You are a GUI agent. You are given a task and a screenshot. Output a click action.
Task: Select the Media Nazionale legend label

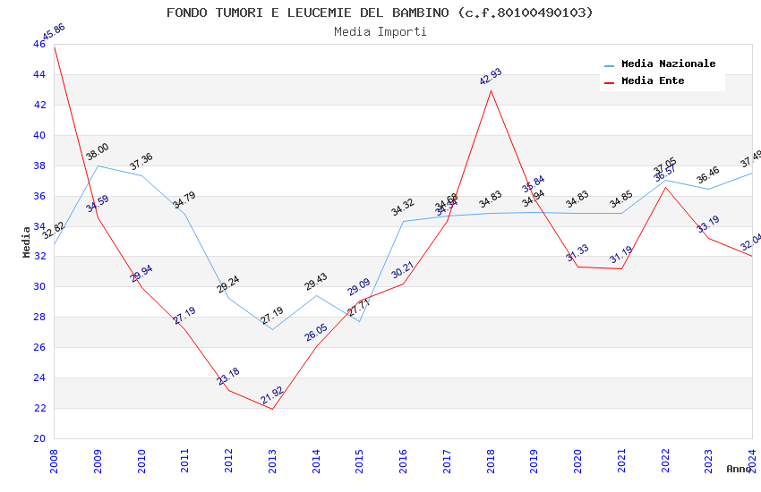(x=668, y=64)
